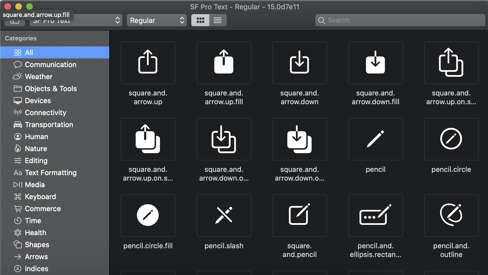Select the square.and.arrow.down.fill symbol

click(375, 63)
